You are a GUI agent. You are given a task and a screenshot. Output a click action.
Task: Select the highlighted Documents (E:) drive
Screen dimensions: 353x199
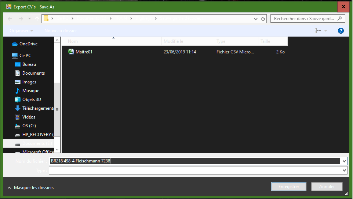coord(28,143)
